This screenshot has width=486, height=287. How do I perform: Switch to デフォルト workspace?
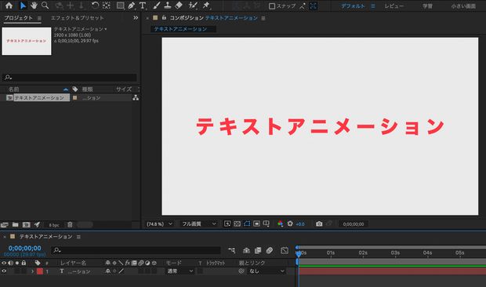pos(354,6)
